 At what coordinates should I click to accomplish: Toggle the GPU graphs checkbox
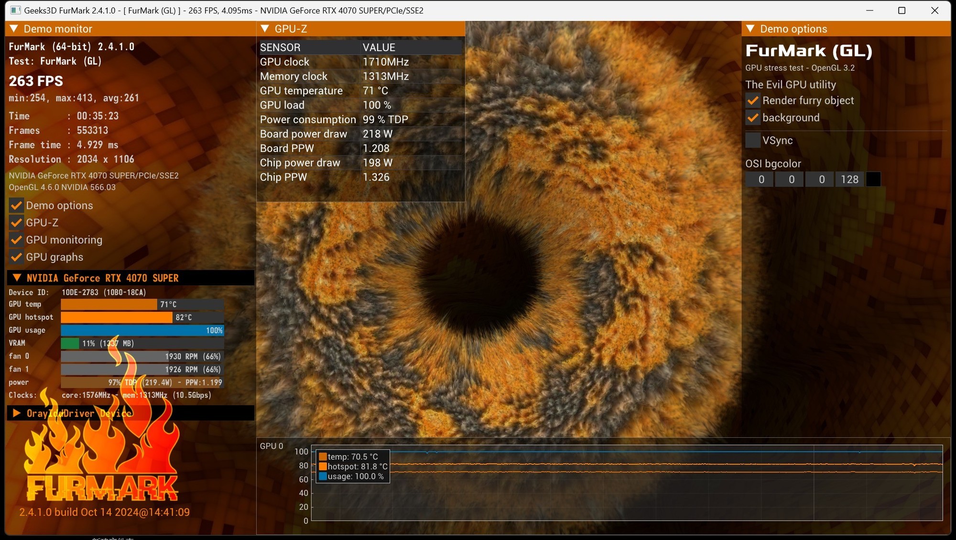pos(16,257)
